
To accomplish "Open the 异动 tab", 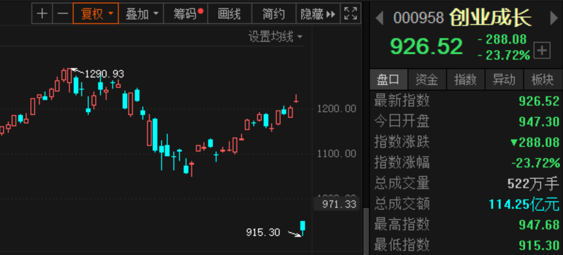I will click(x=504, y=79).
